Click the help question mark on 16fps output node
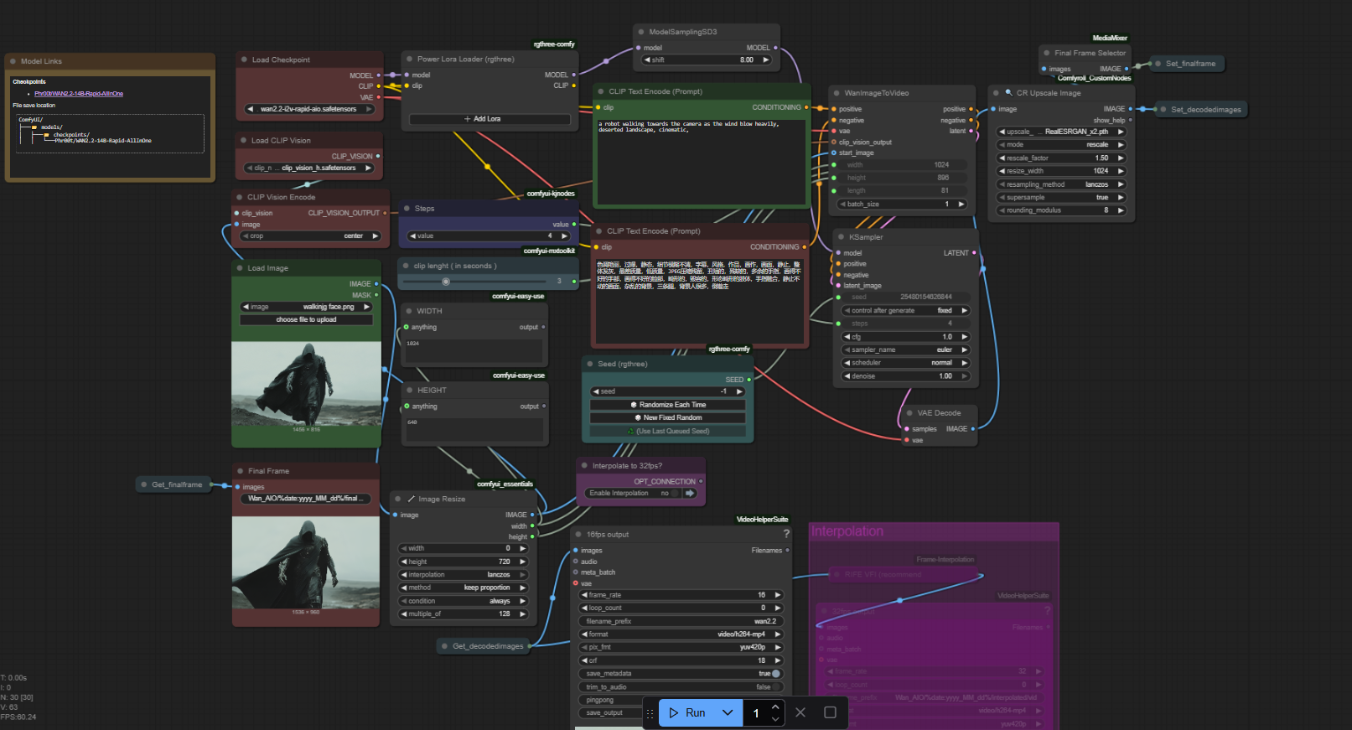 point(786,534)
